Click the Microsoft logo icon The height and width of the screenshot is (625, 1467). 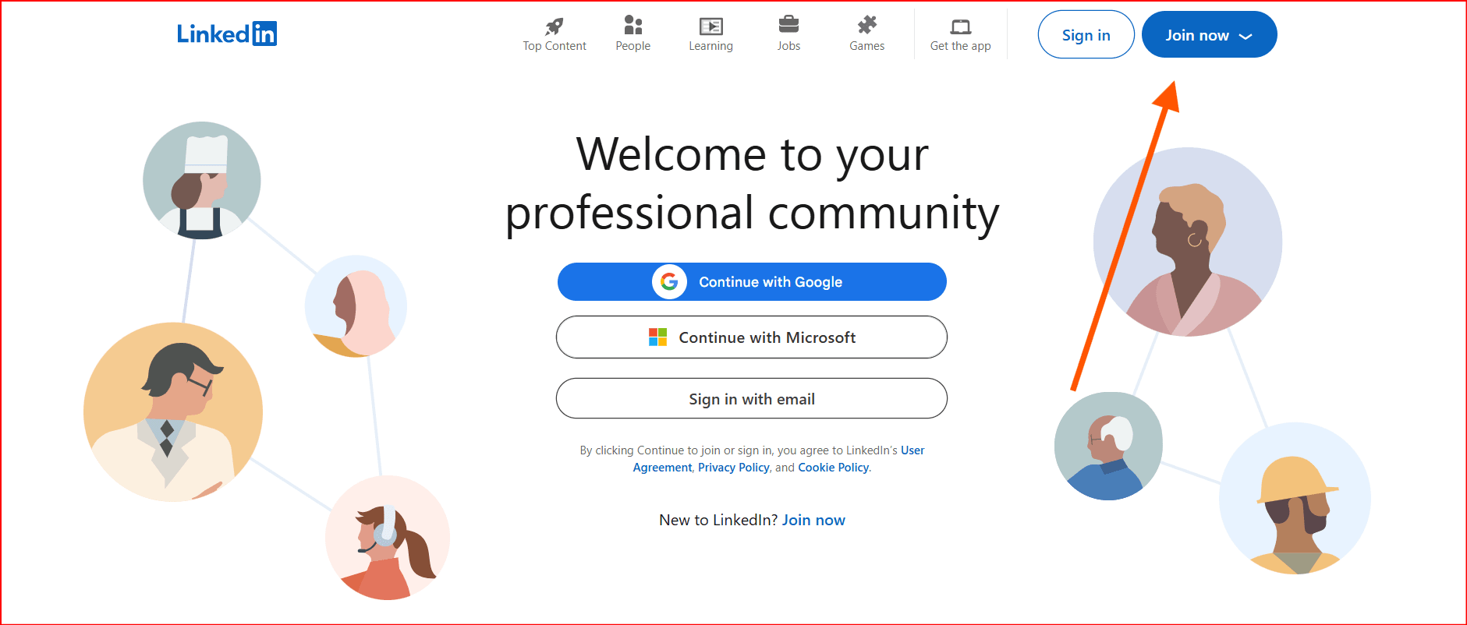tap(657, 337)
